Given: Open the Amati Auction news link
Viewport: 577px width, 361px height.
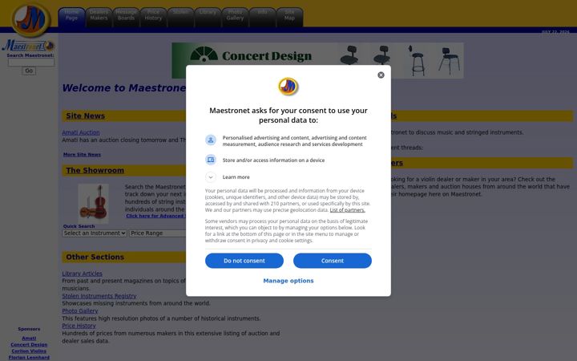Looking at the screenshot, I should [x=81, y=132].
